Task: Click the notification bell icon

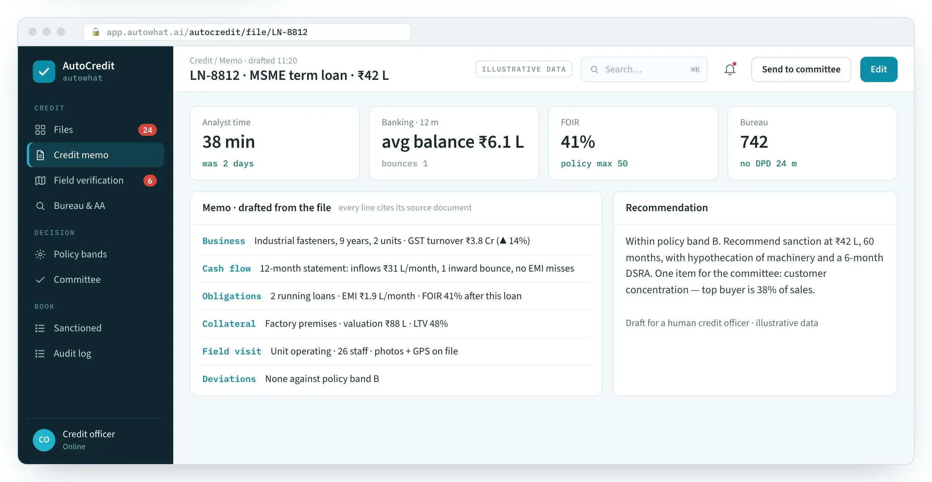Action: pos(730,69)
